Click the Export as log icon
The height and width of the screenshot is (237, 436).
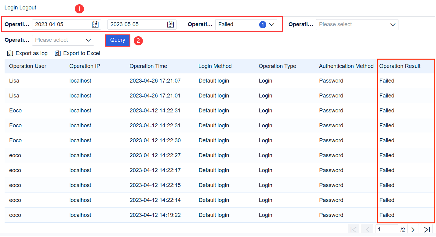coord(9,53)
